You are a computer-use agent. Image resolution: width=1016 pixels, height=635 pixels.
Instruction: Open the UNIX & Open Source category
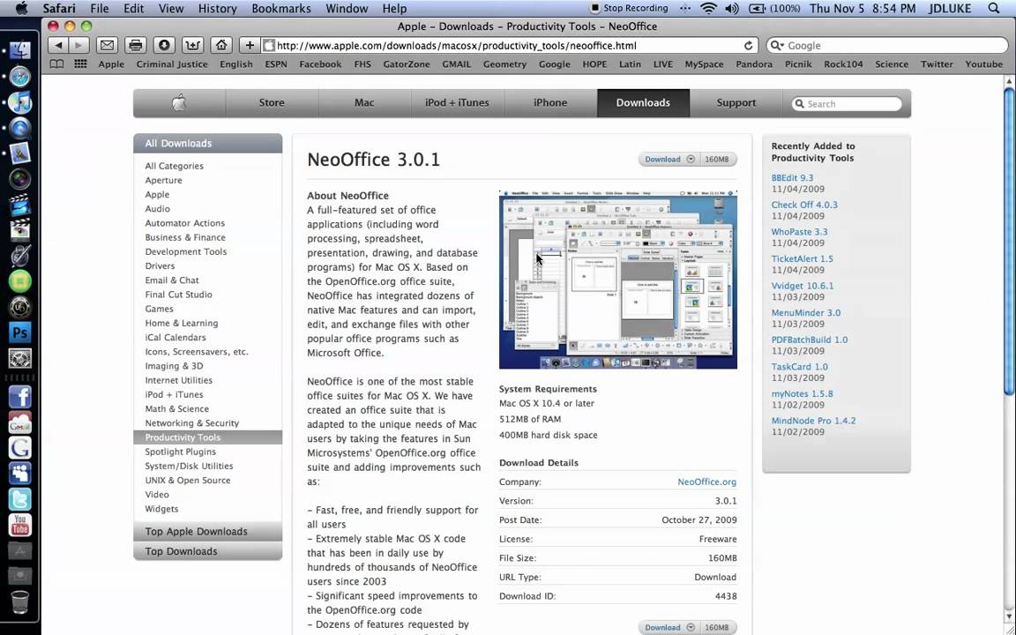(x=188, y=480)
